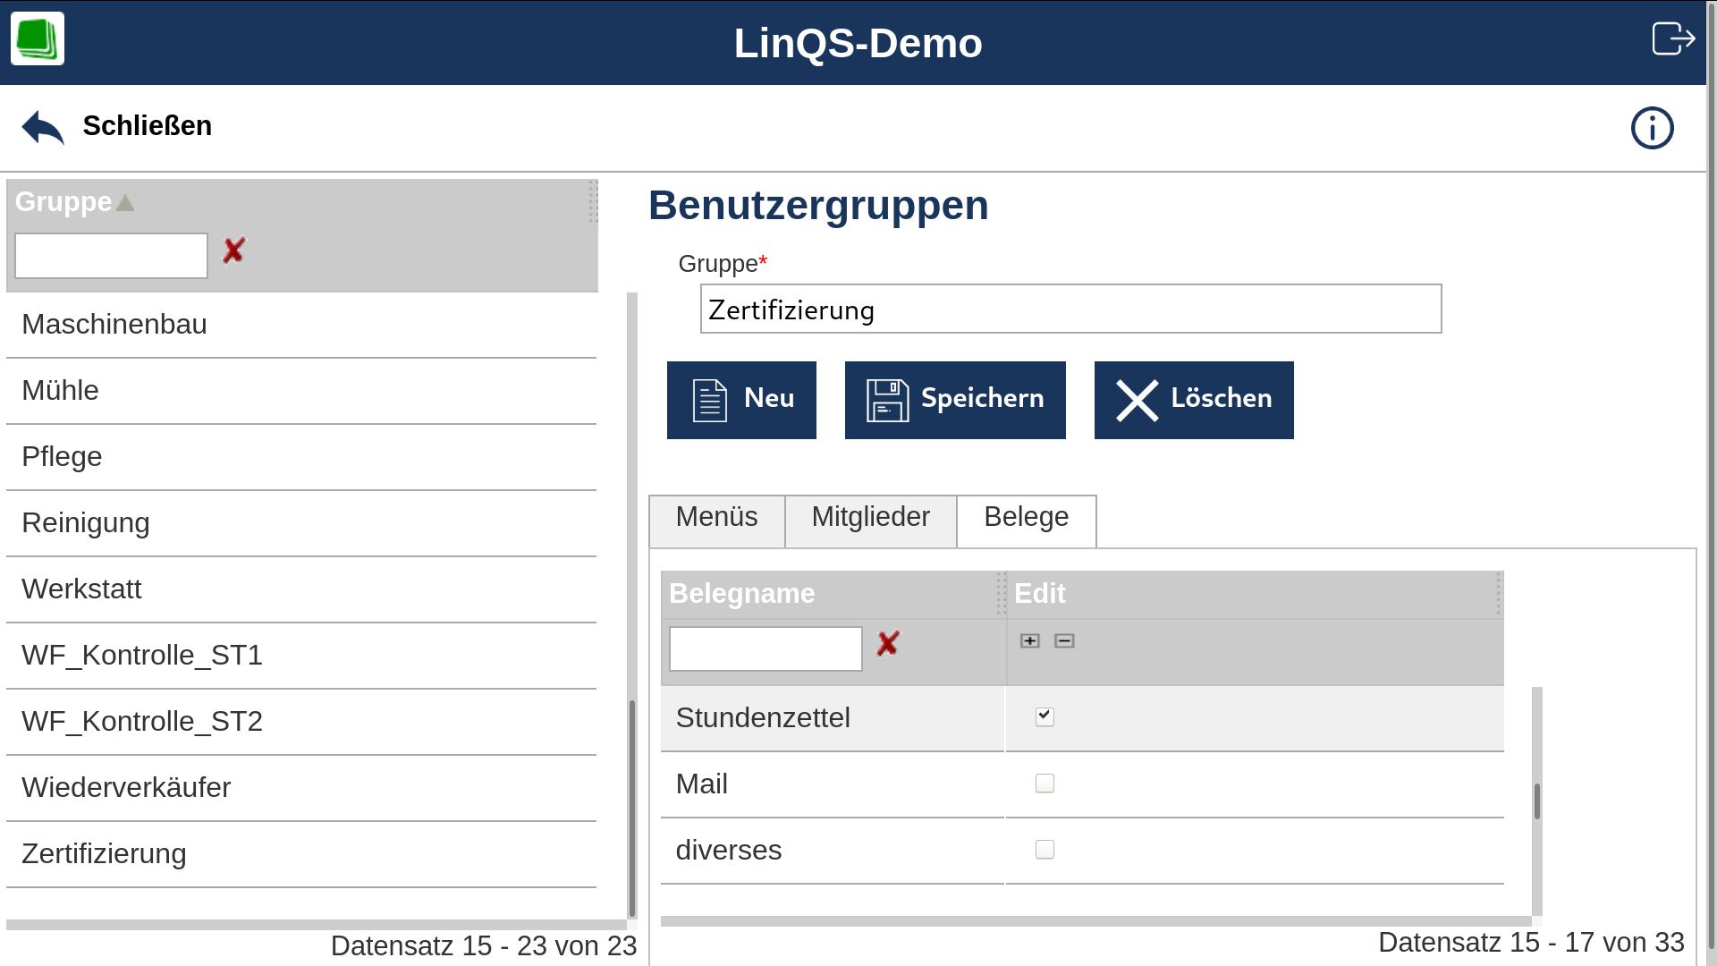Uncheck the Stundenzettel edit checkbox

coord(1045,716)
